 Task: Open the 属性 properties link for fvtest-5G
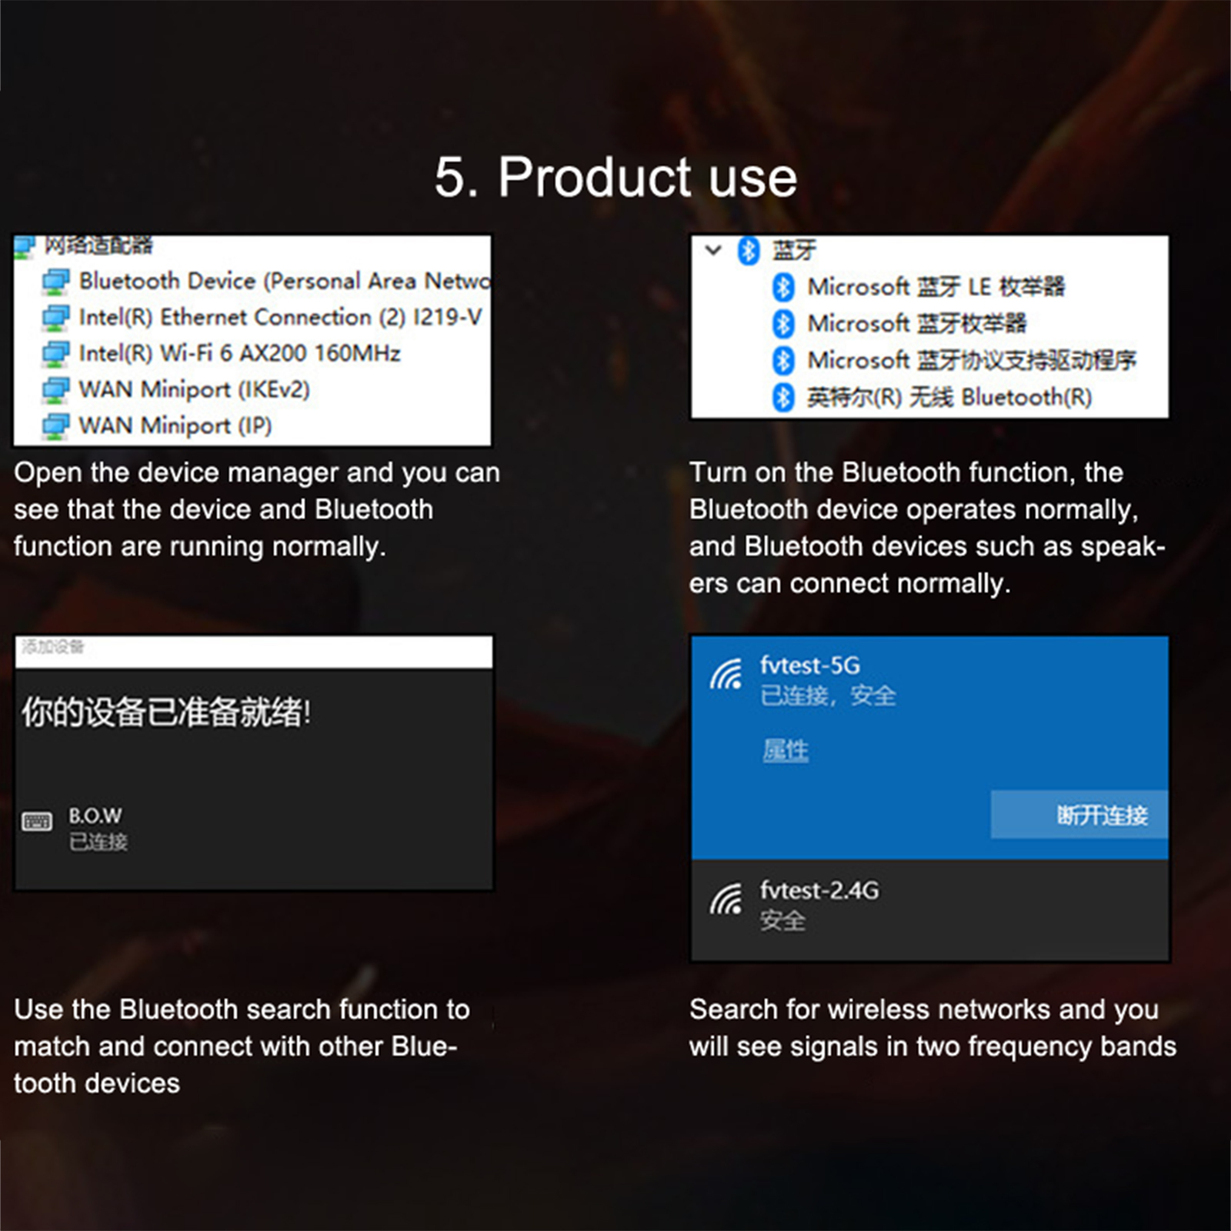pyautogui.click(x=786, y=750)
